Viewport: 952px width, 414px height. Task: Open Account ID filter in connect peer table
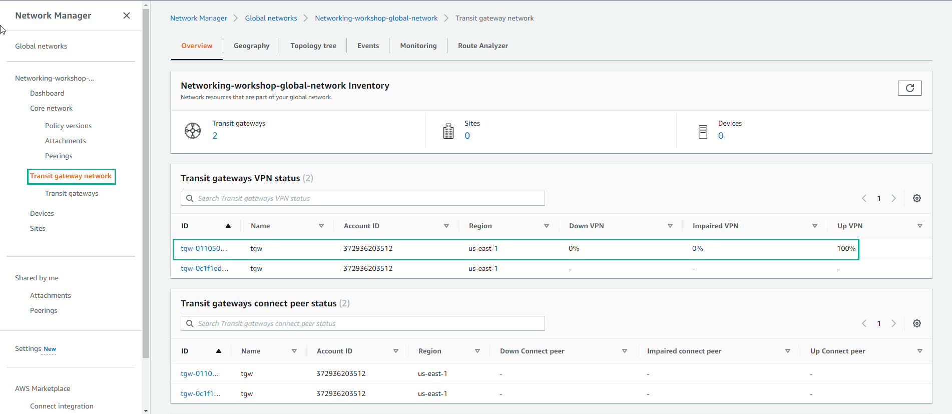click(x=396, y=351)
